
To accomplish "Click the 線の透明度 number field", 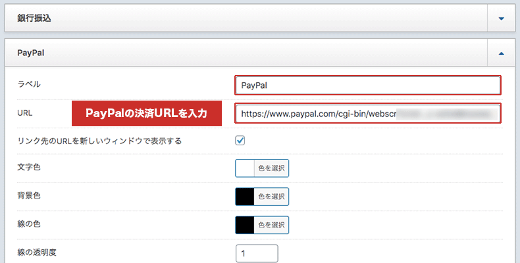I will coord(257,254).
